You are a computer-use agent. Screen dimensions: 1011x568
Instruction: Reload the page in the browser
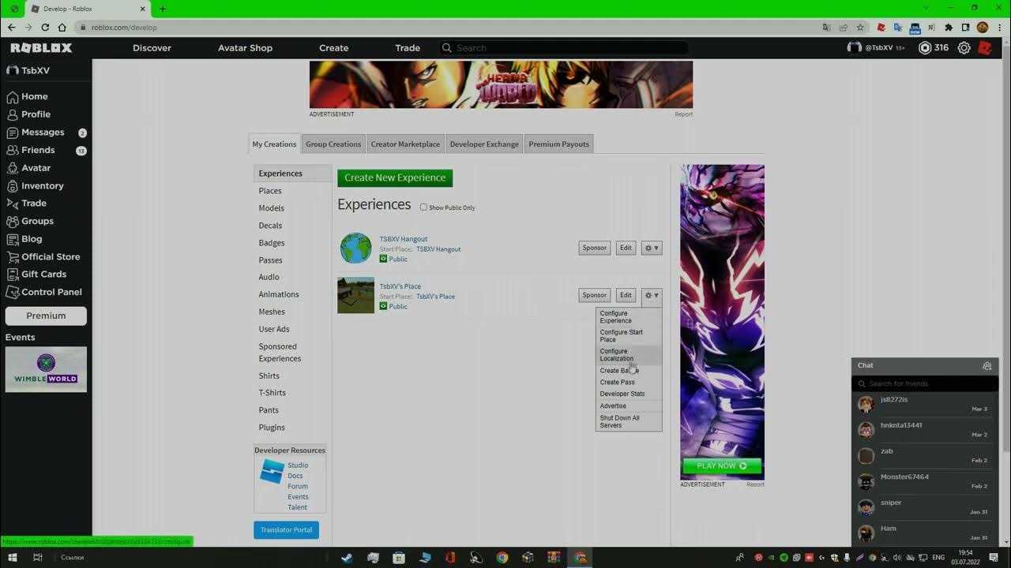coord(45,28)
